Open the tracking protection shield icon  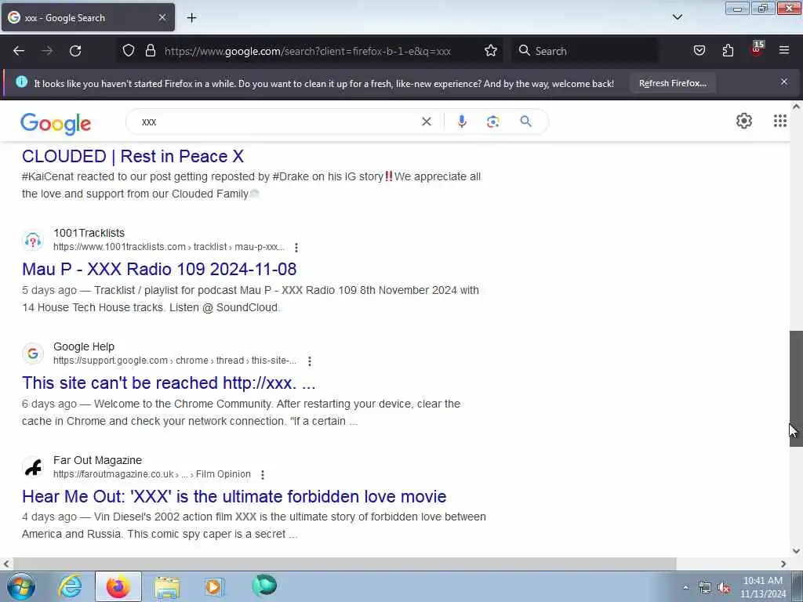coord(129,50)
